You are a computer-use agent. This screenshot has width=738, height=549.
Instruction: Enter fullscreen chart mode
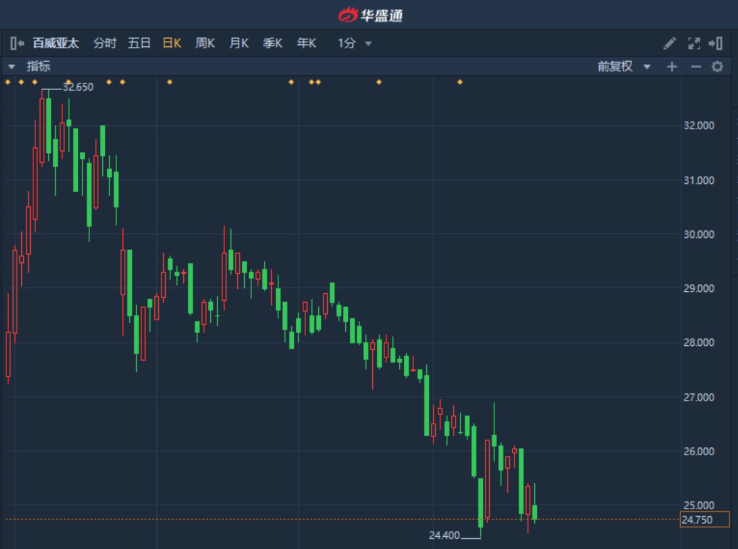[x=694, y=44]
